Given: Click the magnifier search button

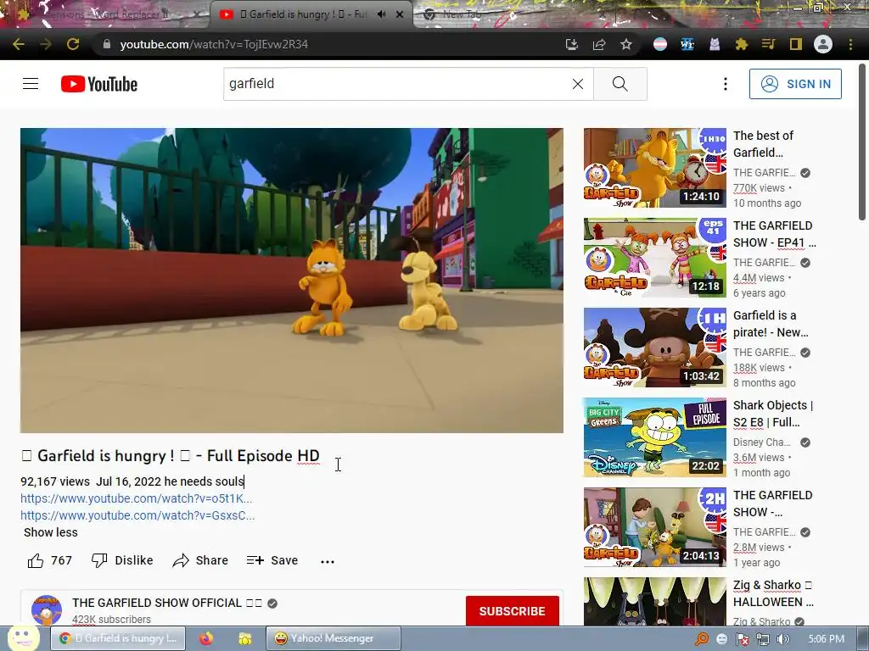Looking at the screenshot, I should [620, 84].
